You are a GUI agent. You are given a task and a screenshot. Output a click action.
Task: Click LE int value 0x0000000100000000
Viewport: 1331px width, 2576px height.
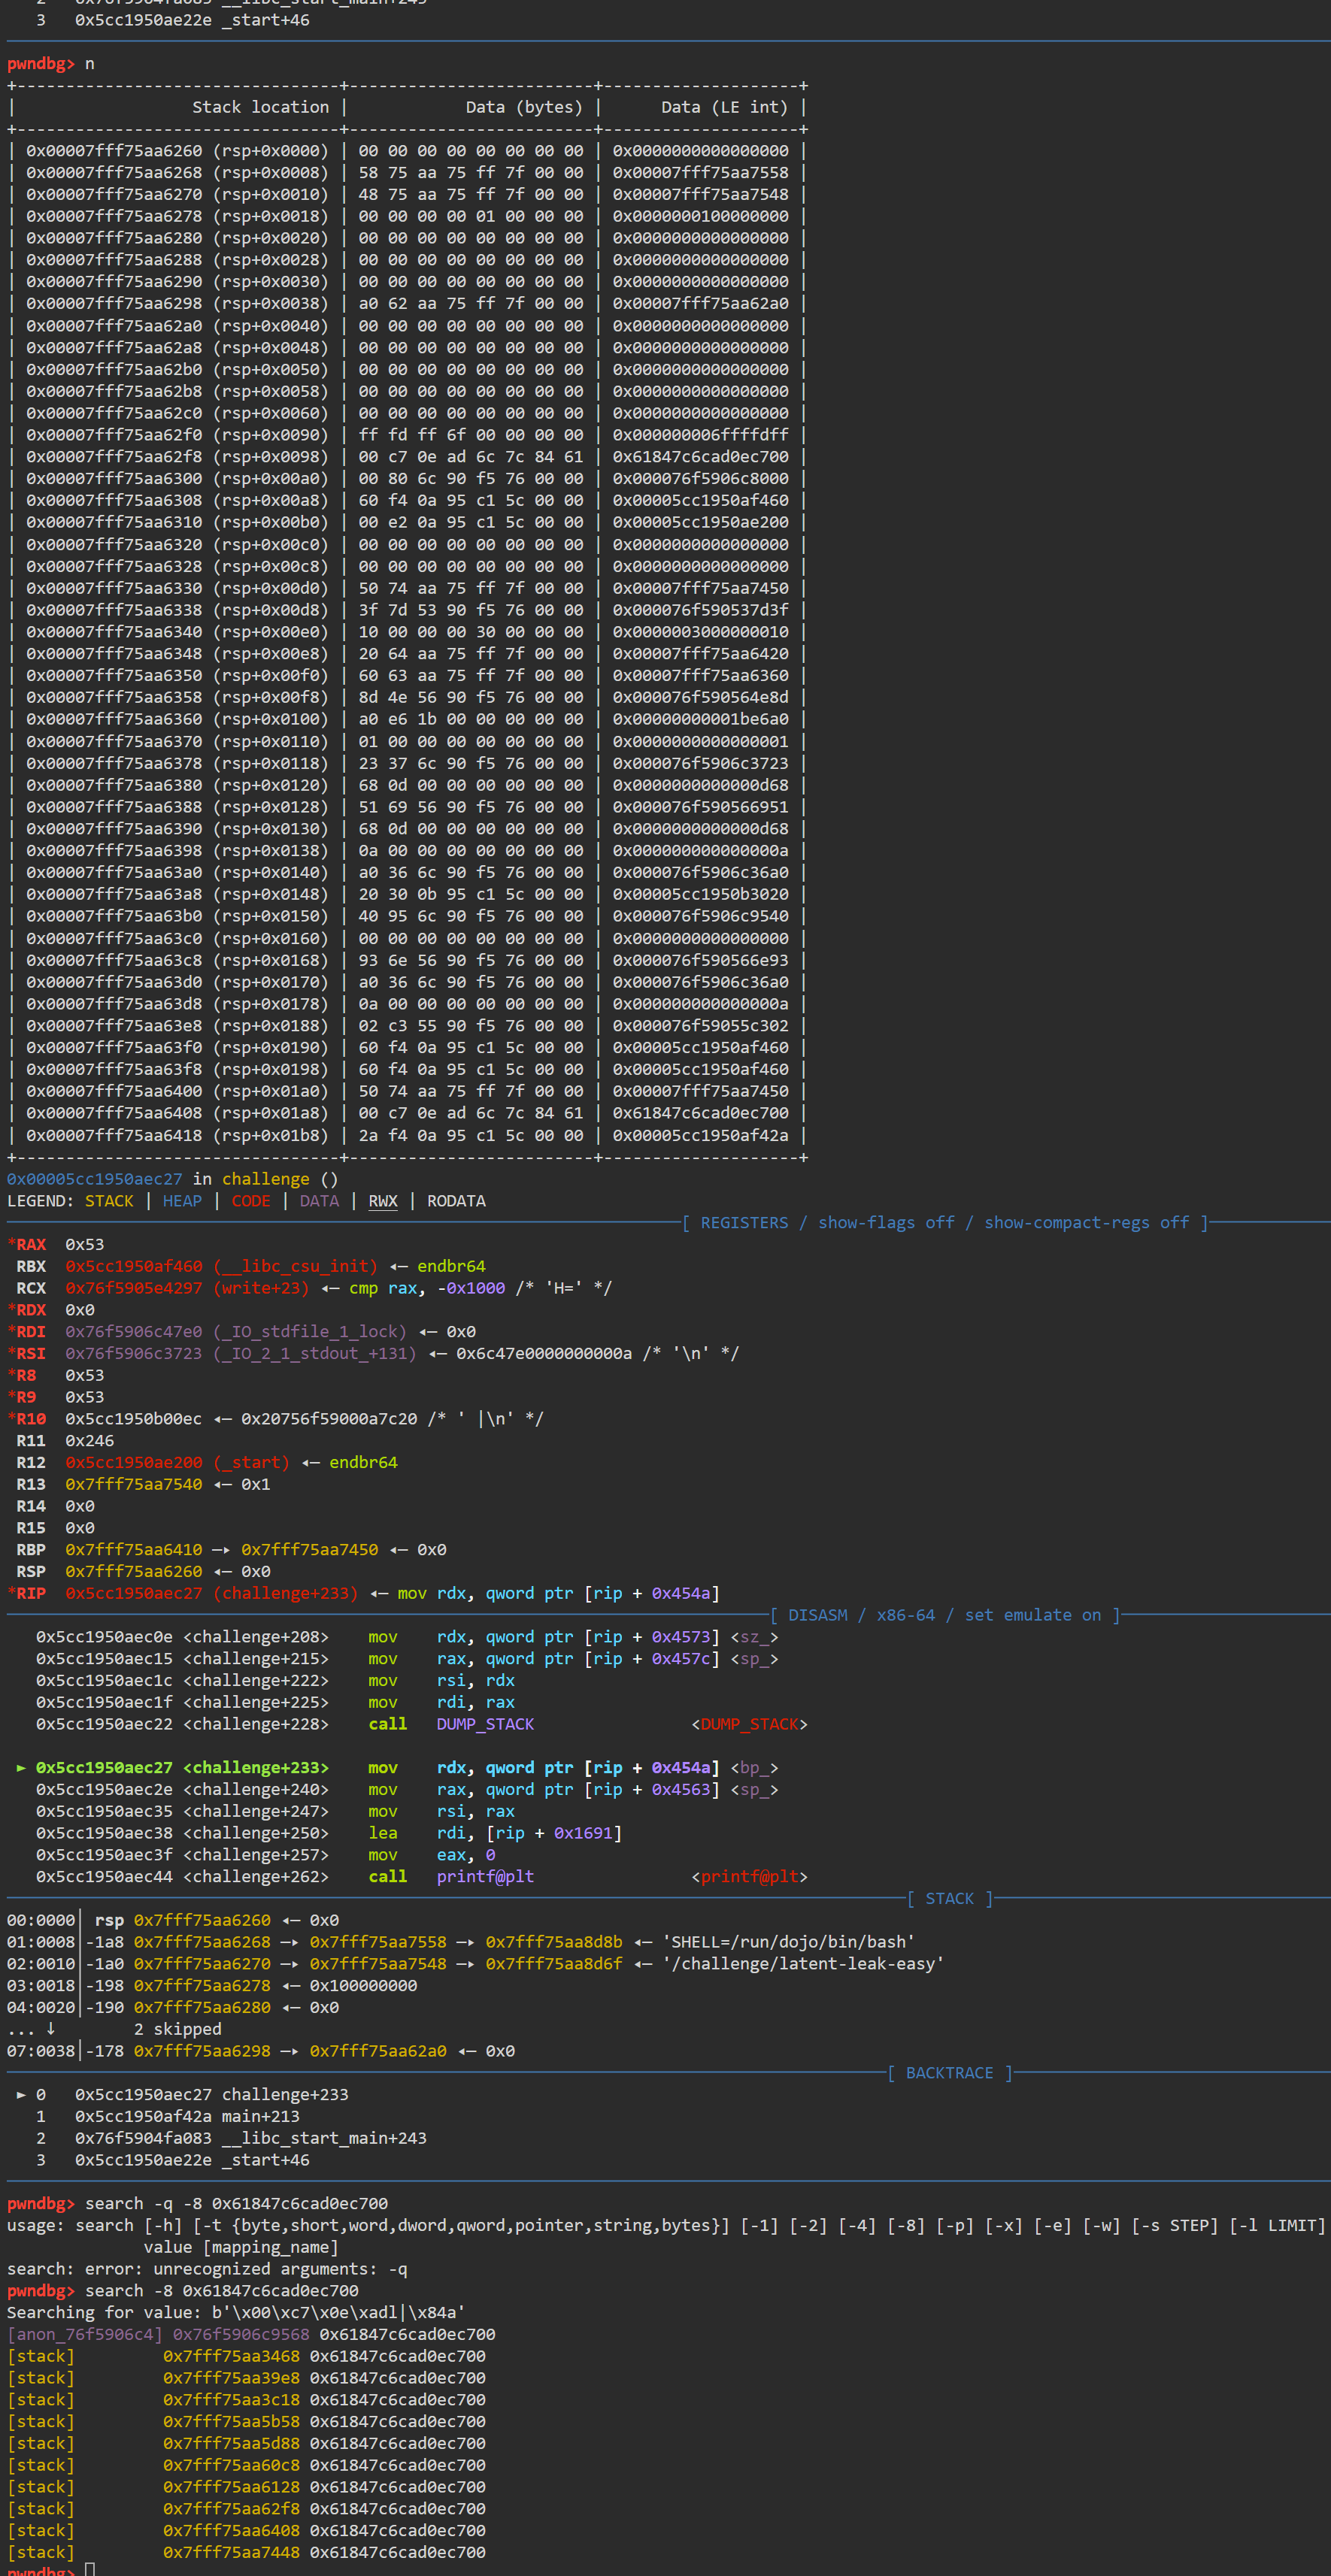[x=701, y=216]
